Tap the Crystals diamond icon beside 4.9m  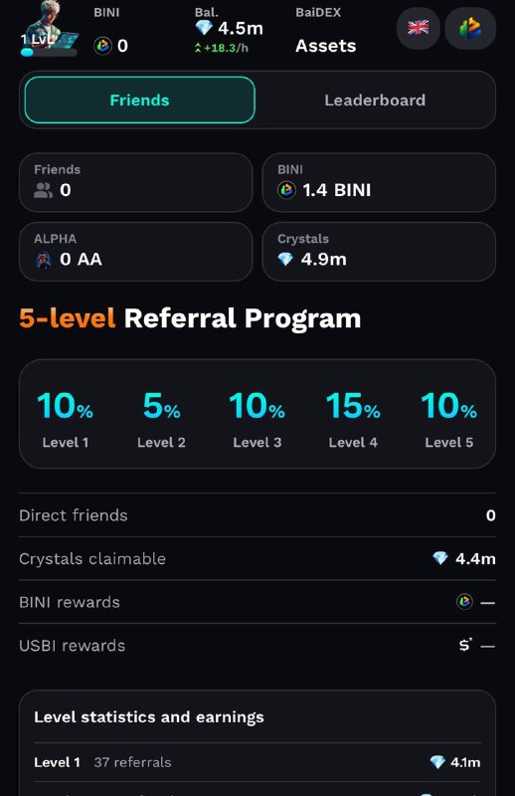[x=285, y=260]
